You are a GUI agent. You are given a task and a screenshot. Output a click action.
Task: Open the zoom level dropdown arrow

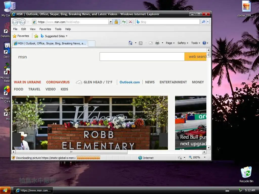(205, 157)
